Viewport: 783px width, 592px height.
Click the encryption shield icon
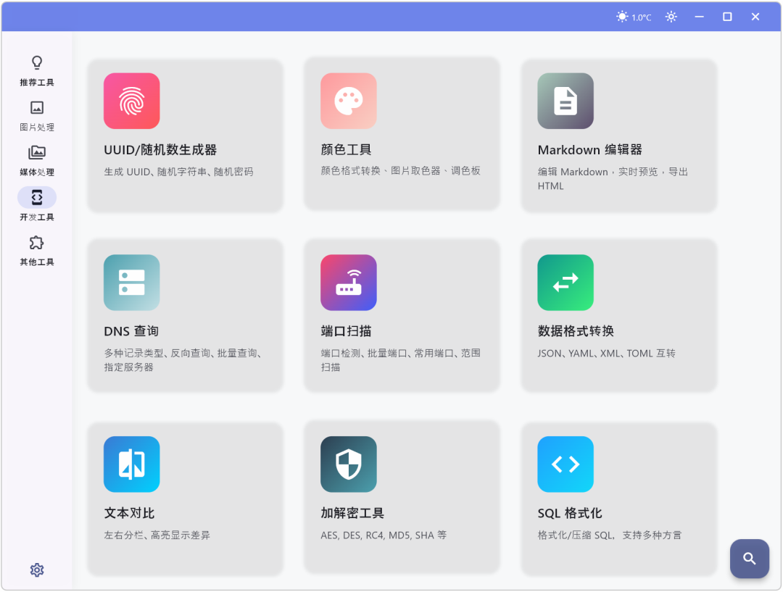tap(349, 464)
